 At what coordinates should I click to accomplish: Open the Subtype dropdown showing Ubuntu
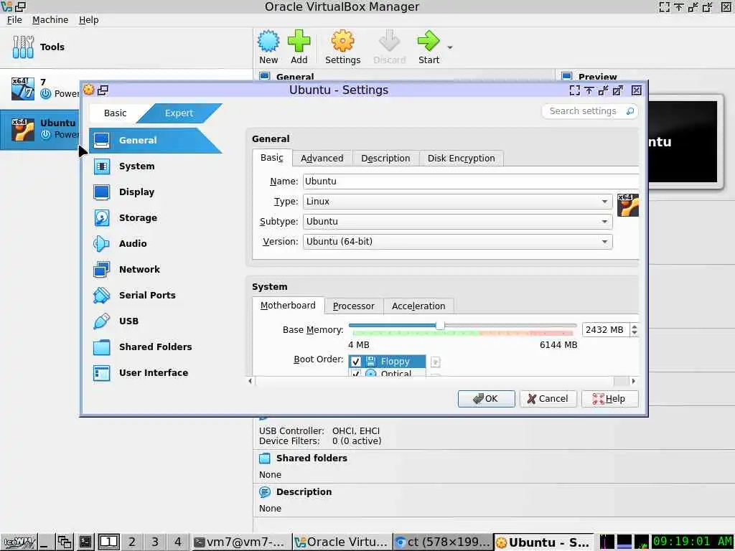457,222
